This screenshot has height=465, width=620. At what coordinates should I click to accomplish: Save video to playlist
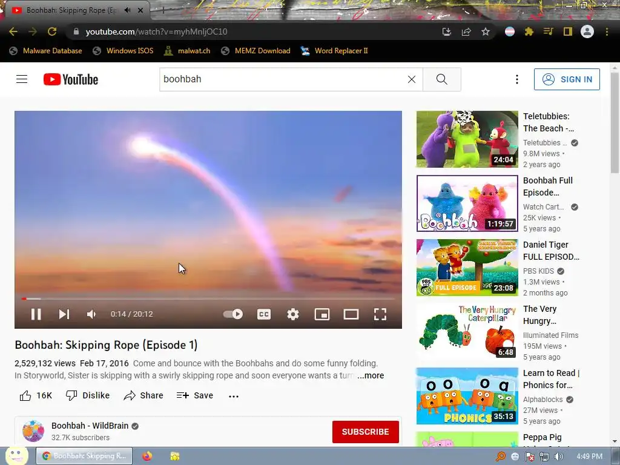coord(195,395)
